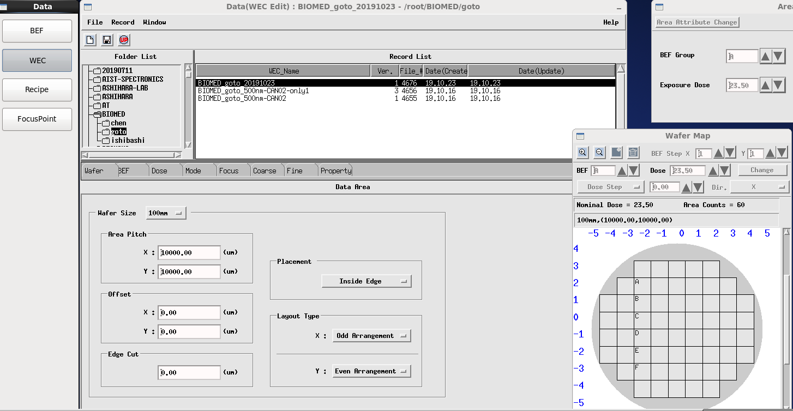Open the Y Even Arrangement dropdown

click(371, 371)
